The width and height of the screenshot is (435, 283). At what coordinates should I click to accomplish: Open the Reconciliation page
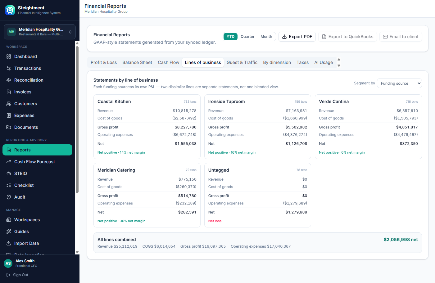(x=37, y=80)
